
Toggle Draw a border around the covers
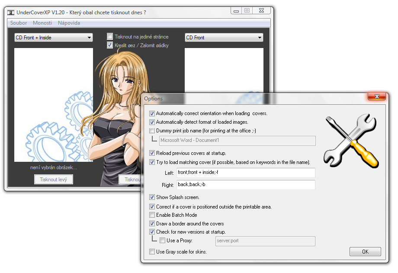point(152,224)
